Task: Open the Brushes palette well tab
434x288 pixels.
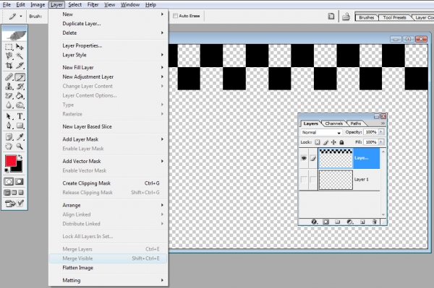Action: pyautogui.click(x=367, y=17)
